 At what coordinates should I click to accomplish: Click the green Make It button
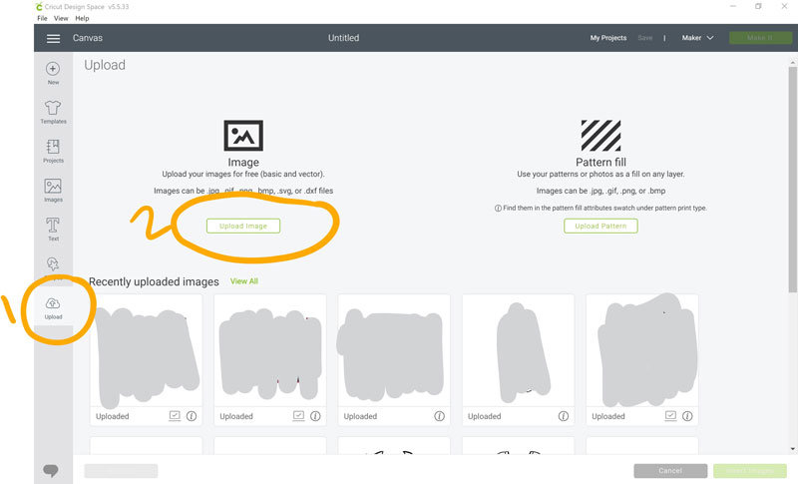(760, 38)
